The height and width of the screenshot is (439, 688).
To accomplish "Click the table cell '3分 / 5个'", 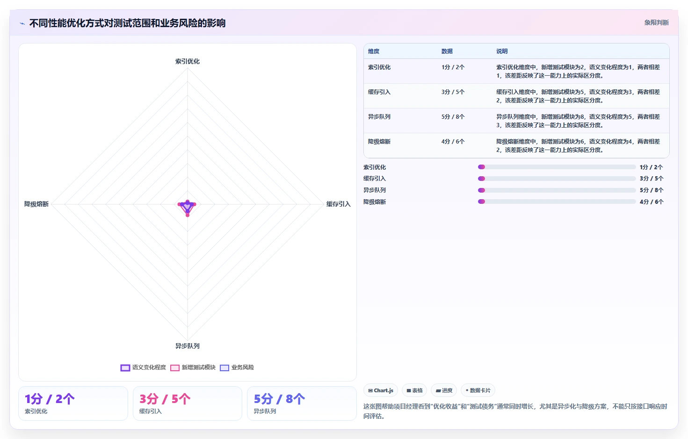I will (453, 92).
